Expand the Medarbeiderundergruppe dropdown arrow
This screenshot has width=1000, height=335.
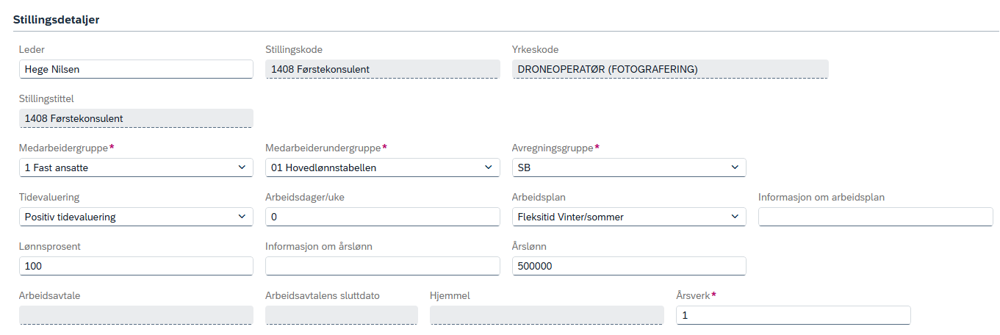(489, 167)
